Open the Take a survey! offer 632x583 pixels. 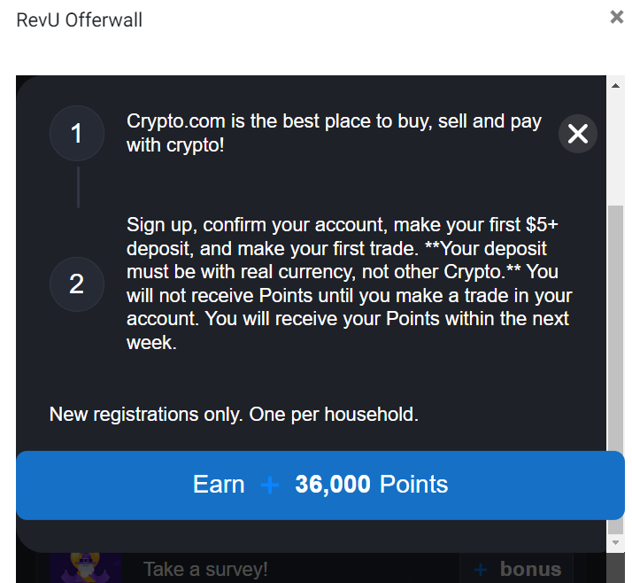[205, 570]
